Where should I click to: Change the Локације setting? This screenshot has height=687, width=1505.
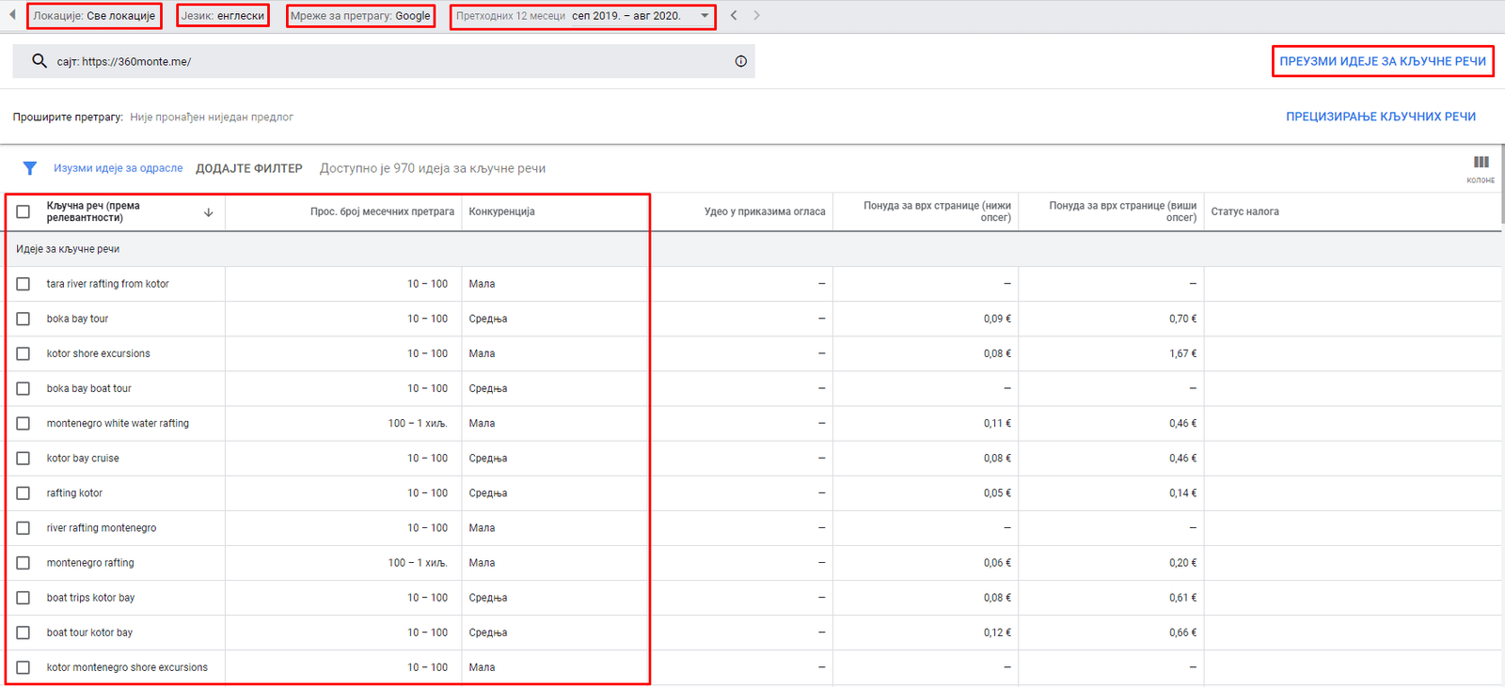pyautogui.click(x=94, y=16)
